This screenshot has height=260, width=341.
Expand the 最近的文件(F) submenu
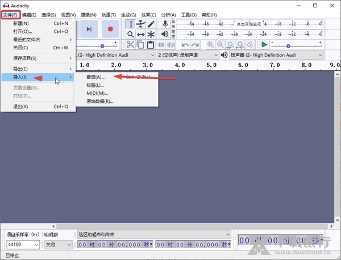[38, 40]
